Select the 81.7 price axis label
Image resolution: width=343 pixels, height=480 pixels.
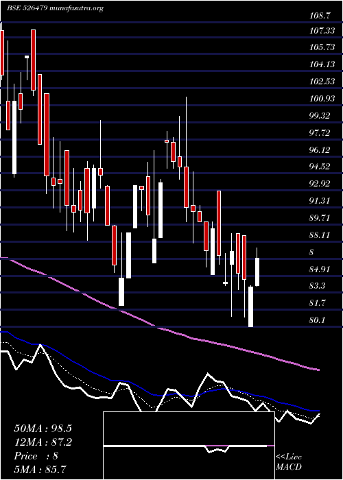(x=318, y=303)
